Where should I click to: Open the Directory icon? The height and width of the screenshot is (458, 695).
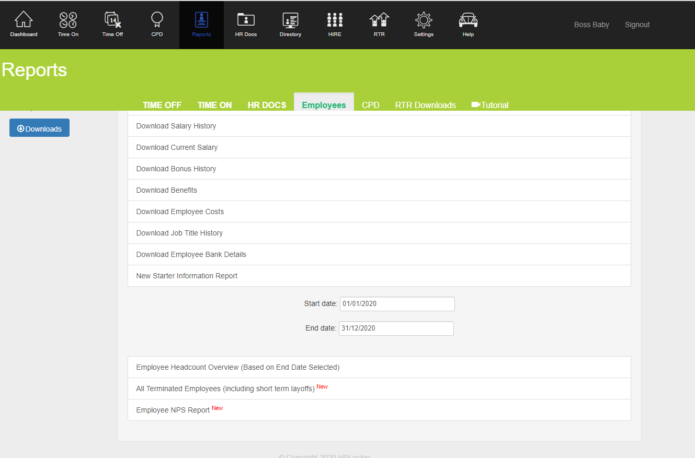pos(290,21)
